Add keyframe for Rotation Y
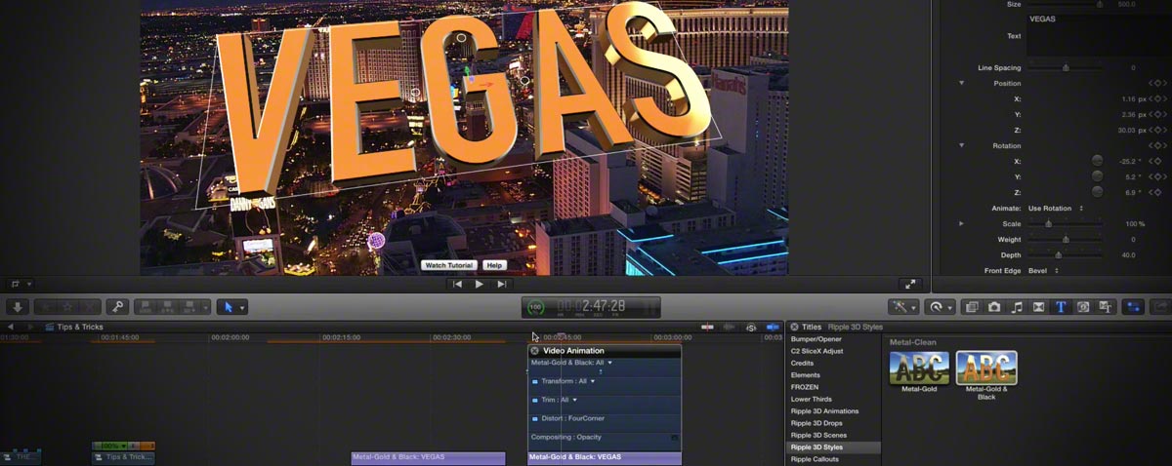 coord(1157,176)
